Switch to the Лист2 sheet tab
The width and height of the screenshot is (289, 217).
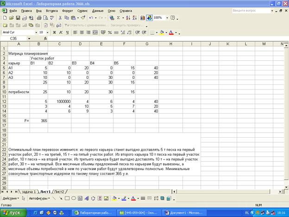tap(59, 191)
